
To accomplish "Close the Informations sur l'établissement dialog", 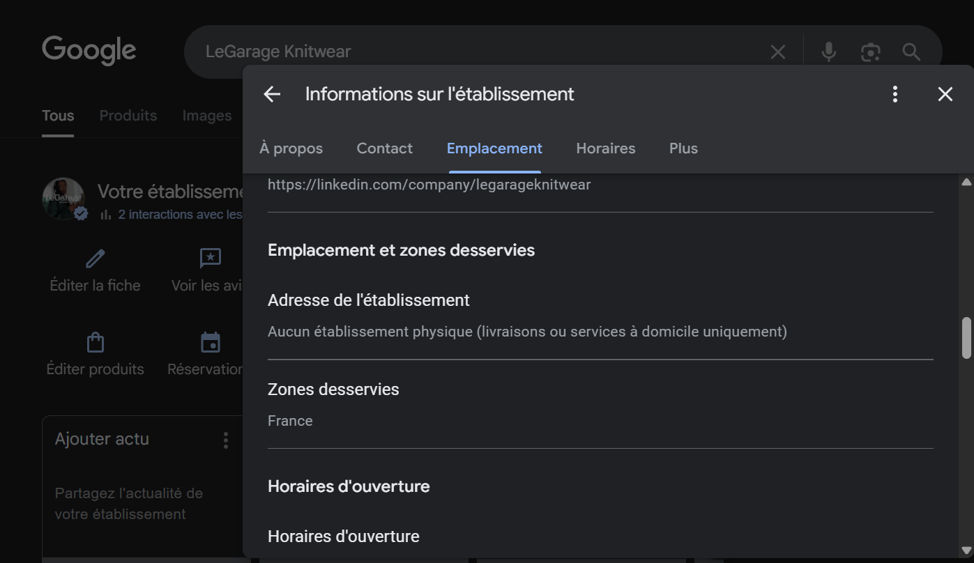I will pyautogui.click(x=945, y=94).
